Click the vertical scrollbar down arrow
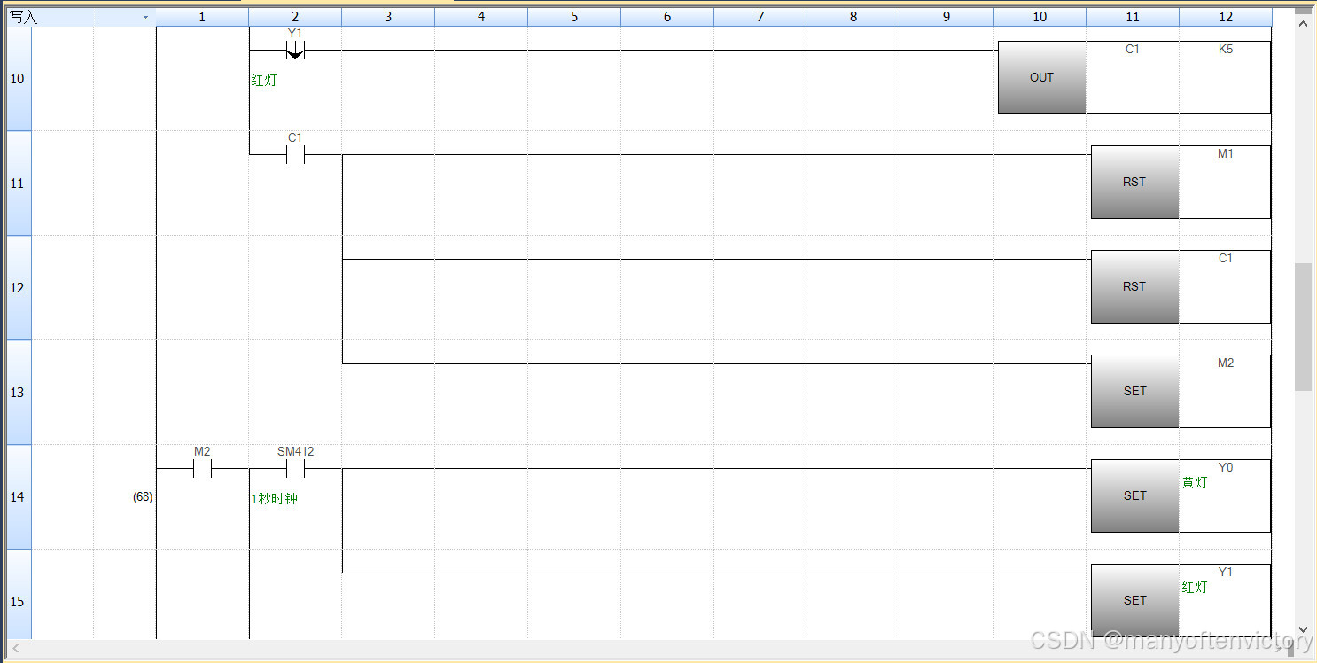 click(1303, 630)
